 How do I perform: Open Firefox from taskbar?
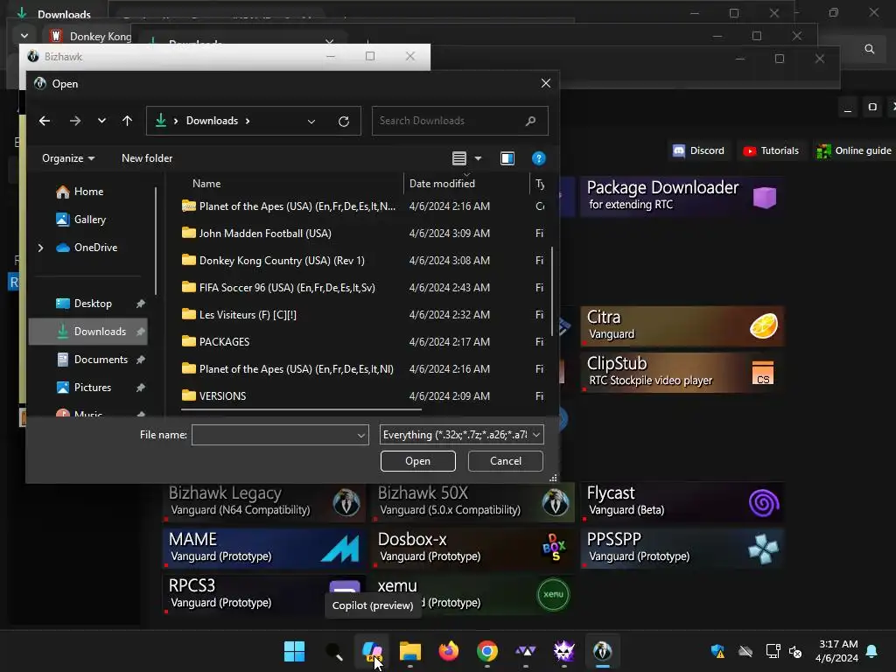(449, 651)
